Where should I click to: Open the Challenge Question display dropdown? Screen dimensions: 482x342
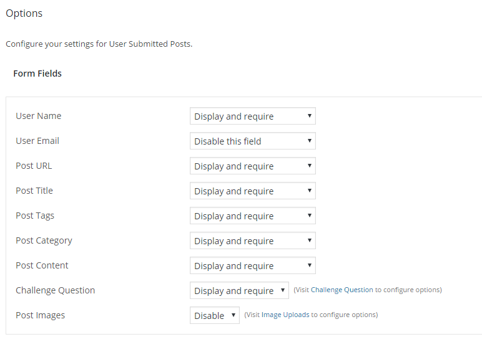tap(239, 291)
